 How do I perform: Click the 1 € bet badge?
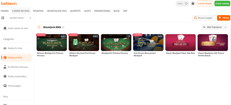click(129, 36)
